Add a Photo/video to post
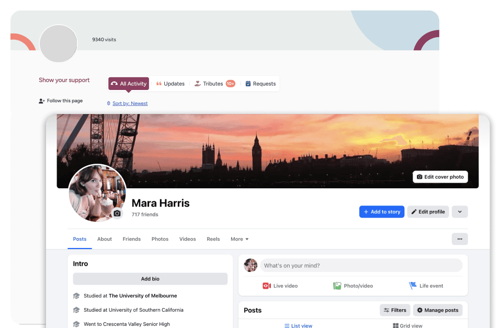The height and width of the screenshot is (328, 500). click(x=353, y=286)
